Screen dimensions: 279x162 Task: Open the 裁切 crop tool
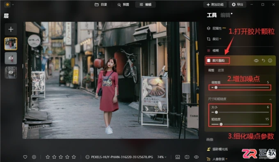(214, 39)
